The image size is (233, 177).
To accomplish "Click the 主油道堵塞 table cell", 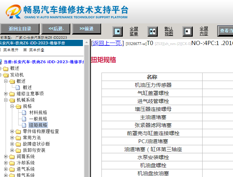I will click(152, 117).
